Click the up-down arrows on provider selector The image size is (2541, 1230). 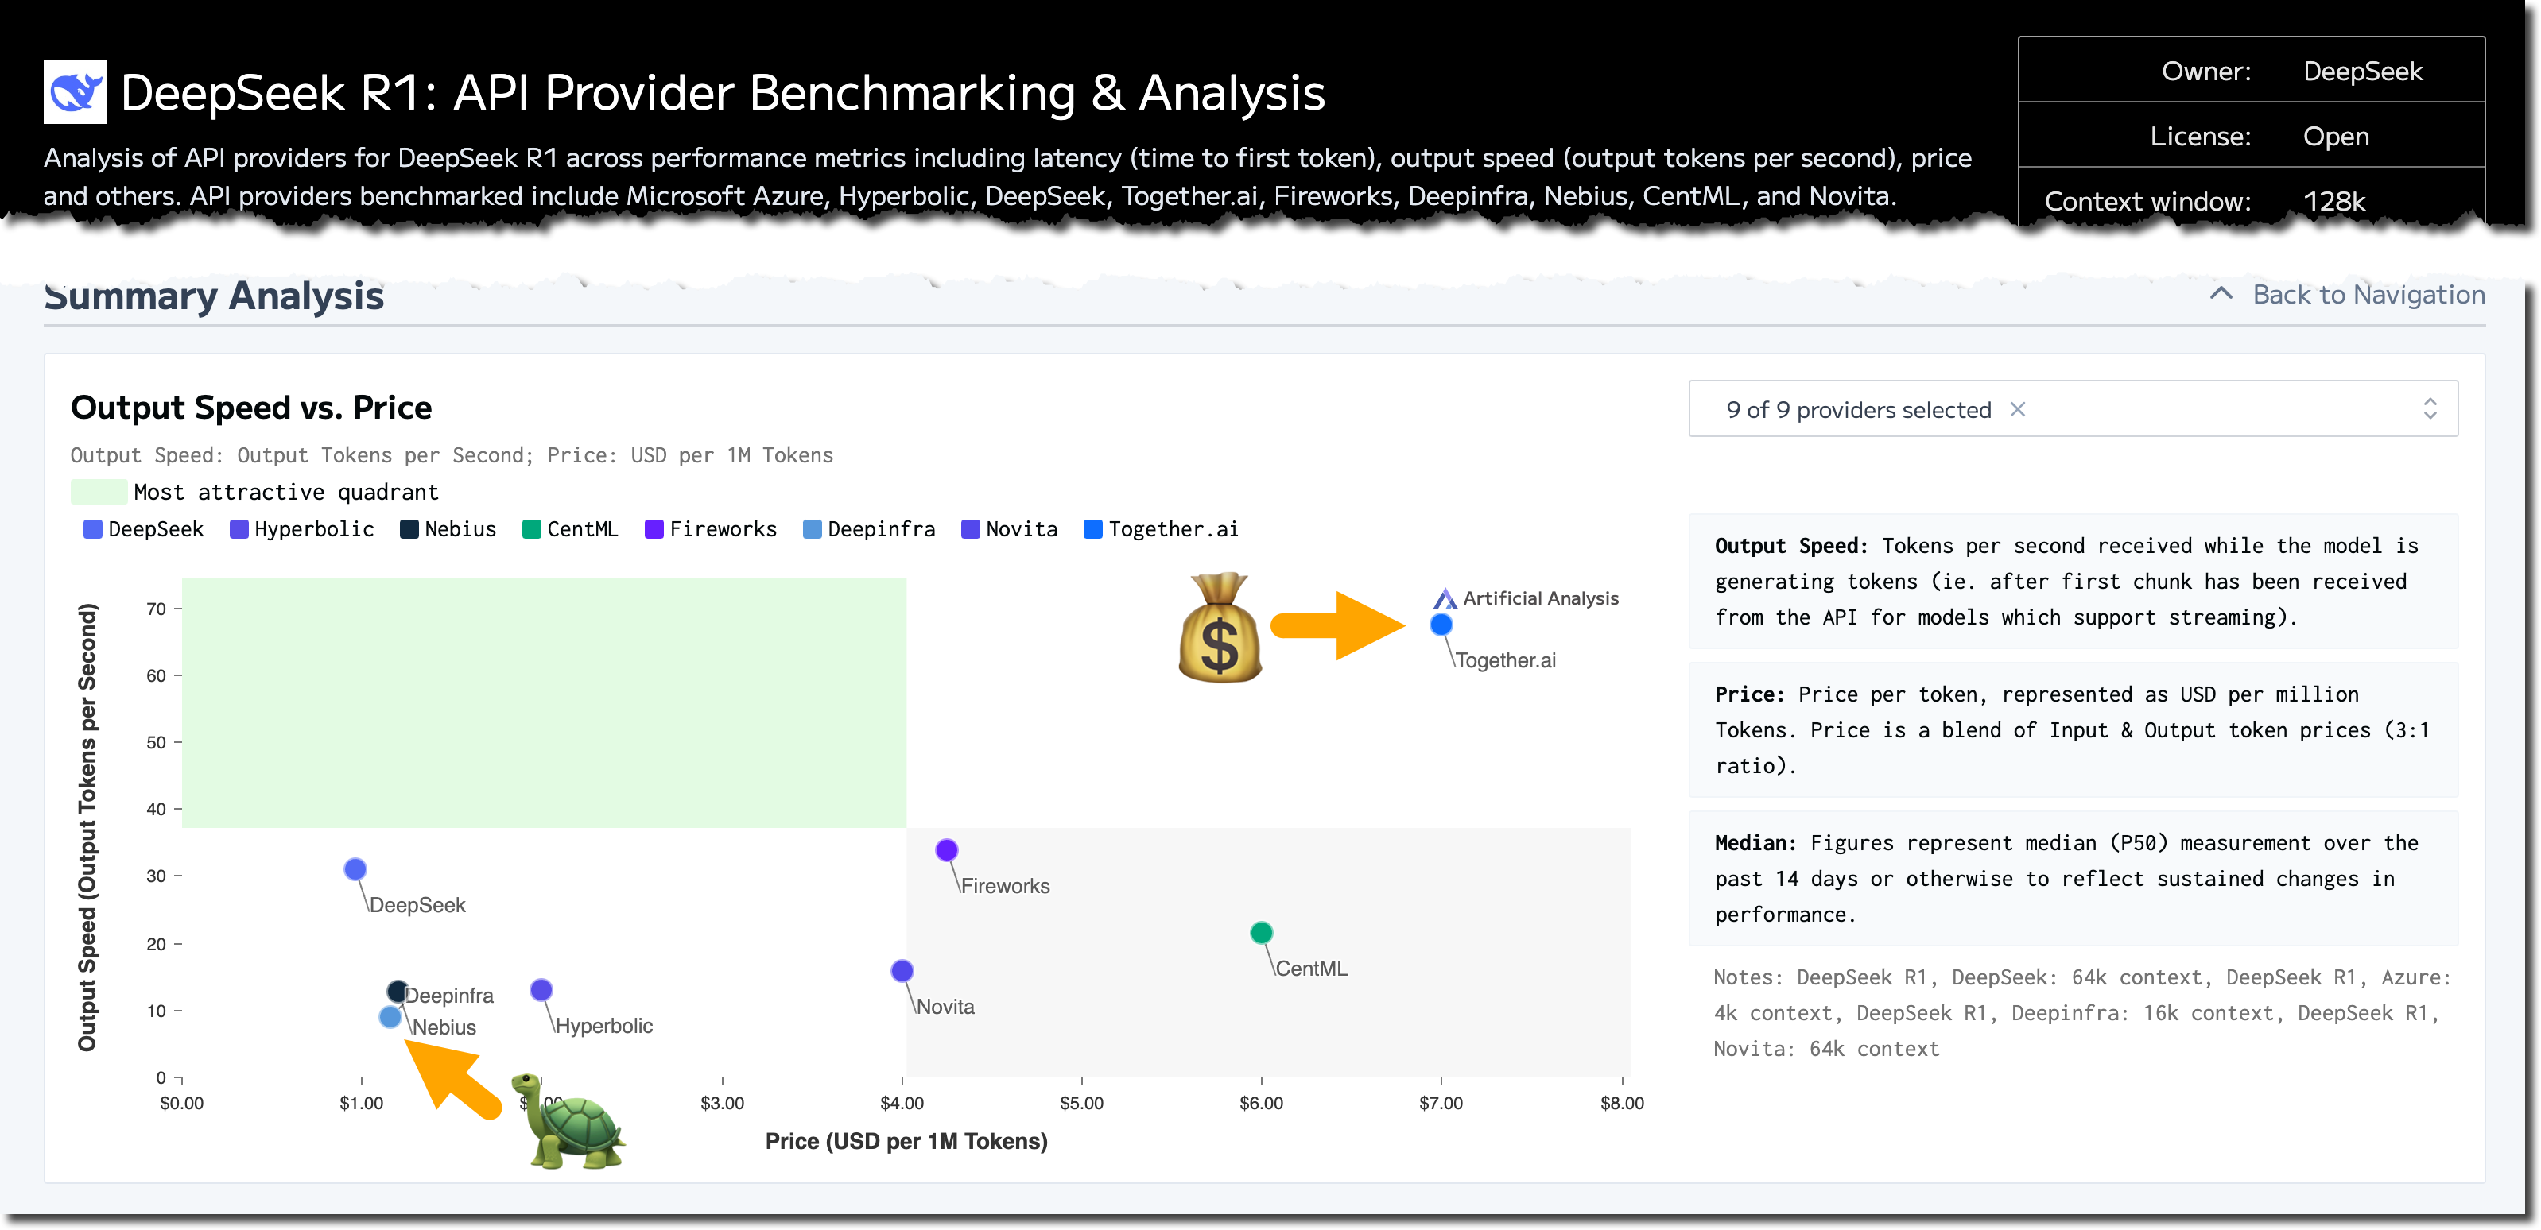click(x=2430, y=409)
